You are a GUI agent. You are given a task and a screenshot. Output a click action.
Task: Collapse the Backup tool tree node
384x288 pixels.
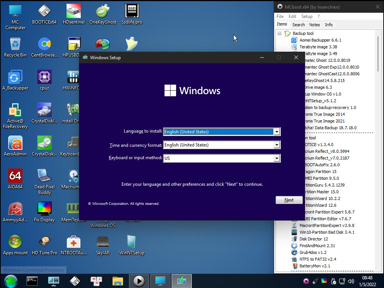279,33
